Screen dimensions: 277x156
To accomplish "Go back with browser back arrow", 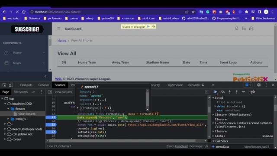I will pos(4,12).
